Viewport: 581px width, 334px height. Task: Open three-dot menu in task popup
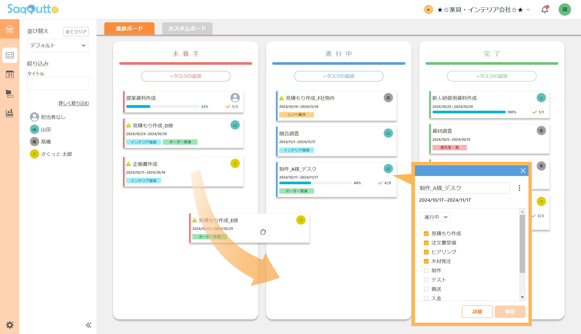coord(519,188)
